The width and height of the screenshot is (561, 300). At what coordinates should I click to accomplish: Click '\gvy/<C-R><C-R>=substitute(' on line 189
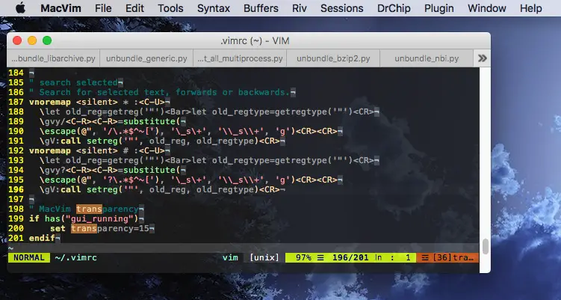click(x=110, y=121)
